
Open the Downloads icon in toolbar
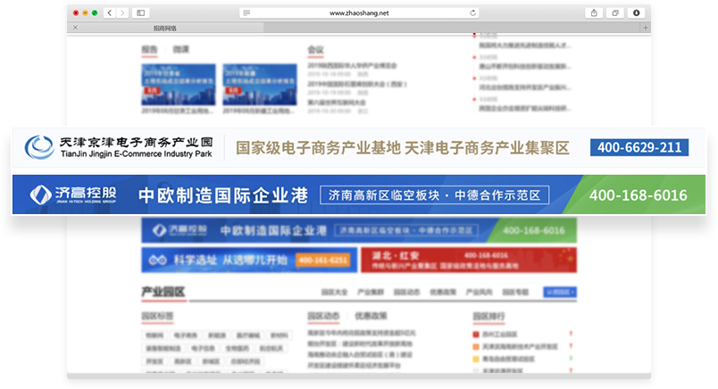637,13
